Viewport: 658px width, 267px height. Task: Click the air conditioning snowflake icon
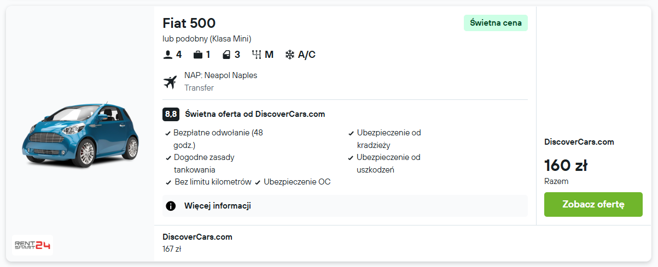point(290,55)
